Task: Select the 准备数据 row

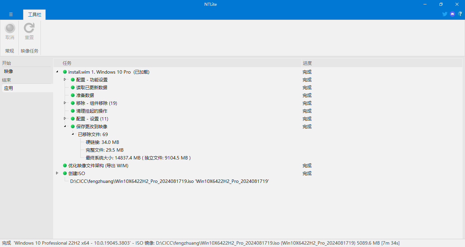Action: pyautogui.click(x=85, y=95)
